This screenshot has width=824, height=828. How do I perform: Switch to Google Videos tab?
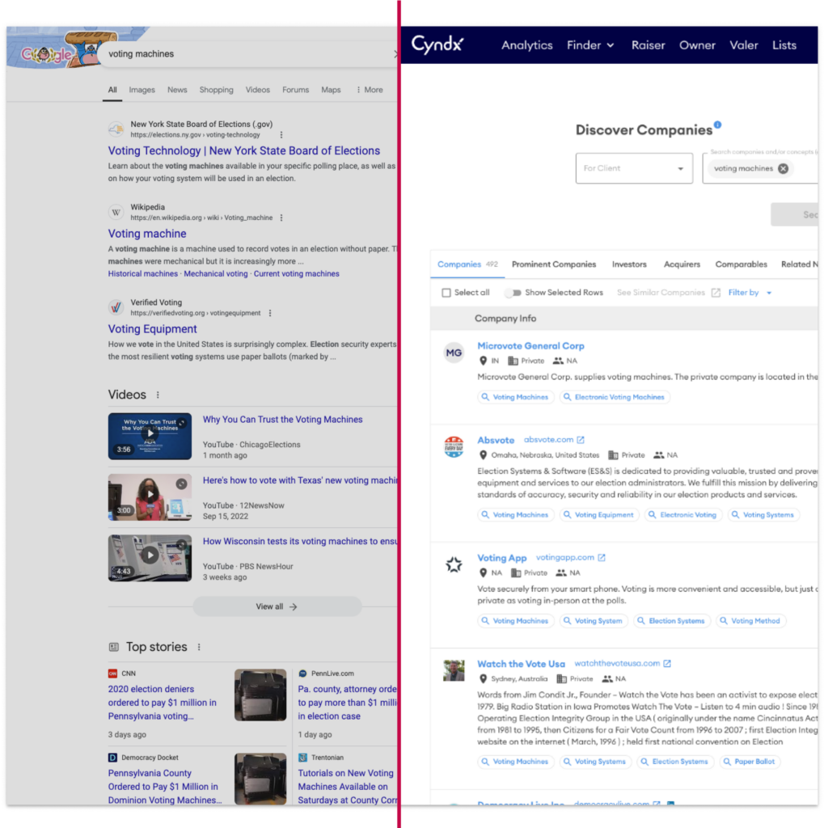tap(257, 90)
